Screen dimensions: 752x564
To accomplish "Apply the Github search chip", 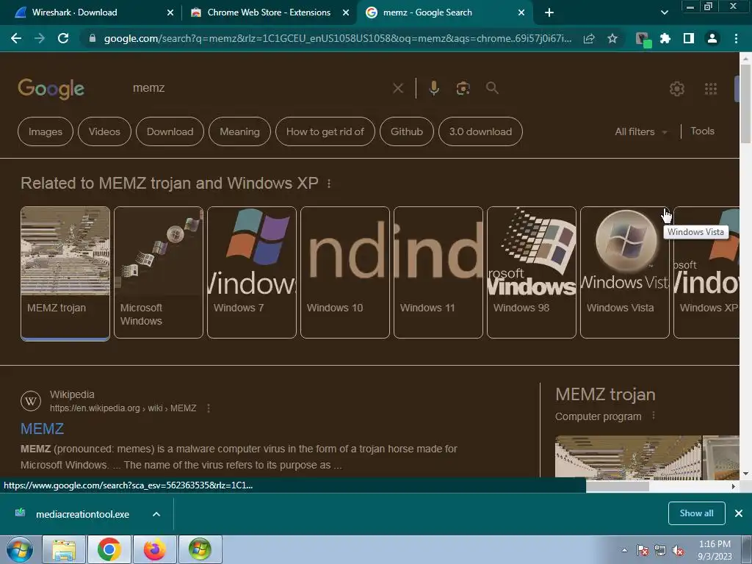I will click(406, 131).
